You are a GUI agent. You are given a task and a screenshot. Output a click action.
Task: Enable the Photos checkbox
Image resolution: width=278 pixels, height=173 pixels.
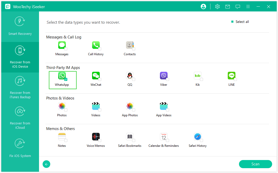coord(66,110)
